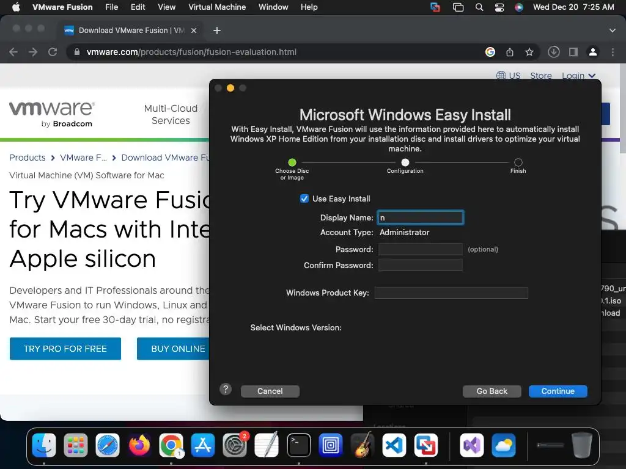The height and width of the screenshot is (469, 626).
Task: Open the cloud weather dock icon
Action: [504, 445]
